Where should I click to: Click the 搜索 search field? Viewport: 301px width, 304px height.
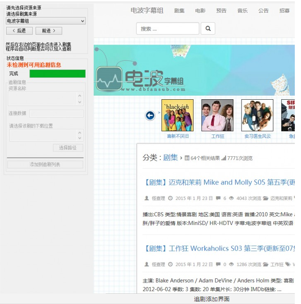tap(168, 29)
